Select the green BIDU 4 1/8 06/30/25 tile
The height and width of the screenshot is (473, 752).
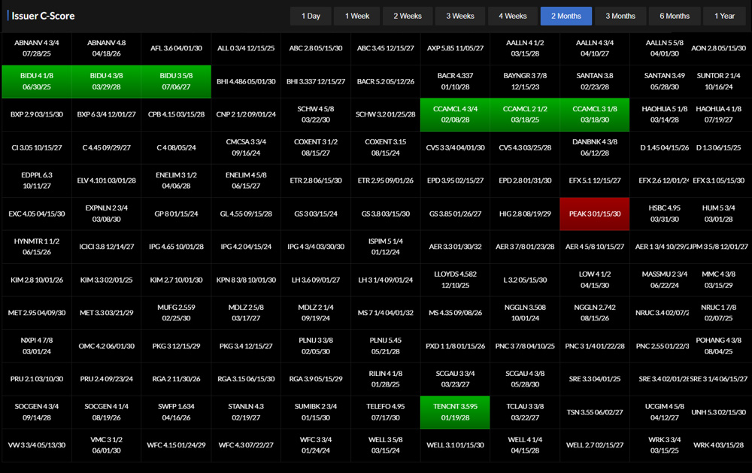36,81
